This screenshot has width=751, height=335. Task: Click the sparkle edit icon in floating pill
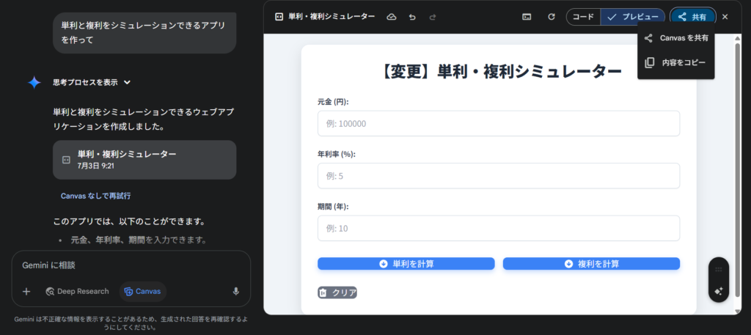pyautogui.click(x=719, y=291)
